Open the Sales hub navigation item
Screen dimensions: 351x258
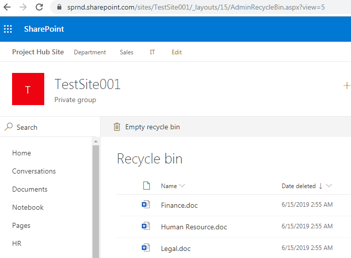(127, 52)
